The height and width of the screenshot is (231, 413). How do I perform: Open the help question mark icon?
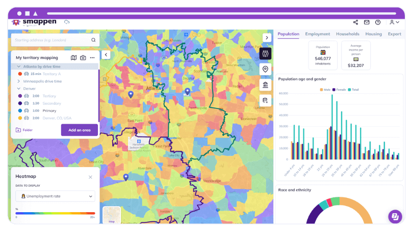point(378,22)
